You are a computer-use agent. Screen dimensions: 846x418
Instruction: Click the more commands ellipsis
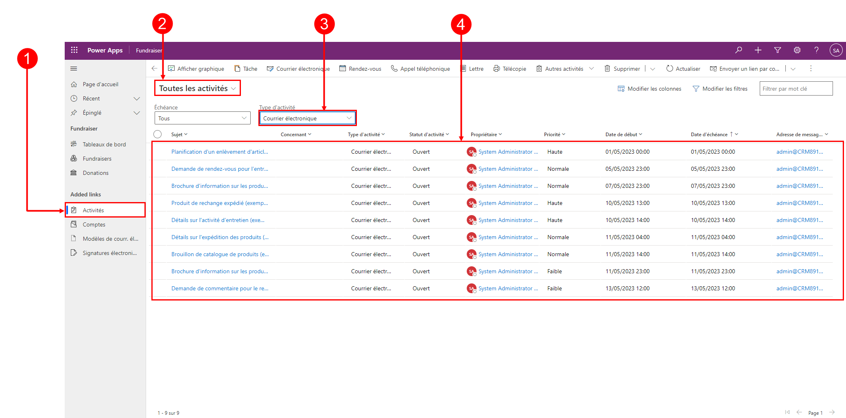[x=811, y=68]
